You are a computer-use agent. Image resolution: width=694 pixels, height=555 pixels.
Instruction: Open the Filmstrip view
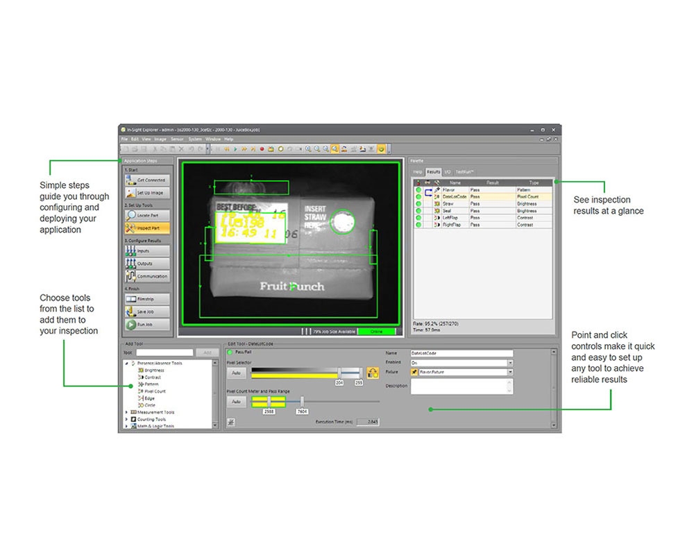coord(146,298)
